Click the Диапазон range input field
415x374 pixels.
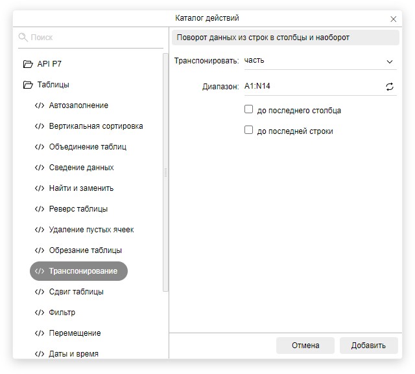(311, 87)
